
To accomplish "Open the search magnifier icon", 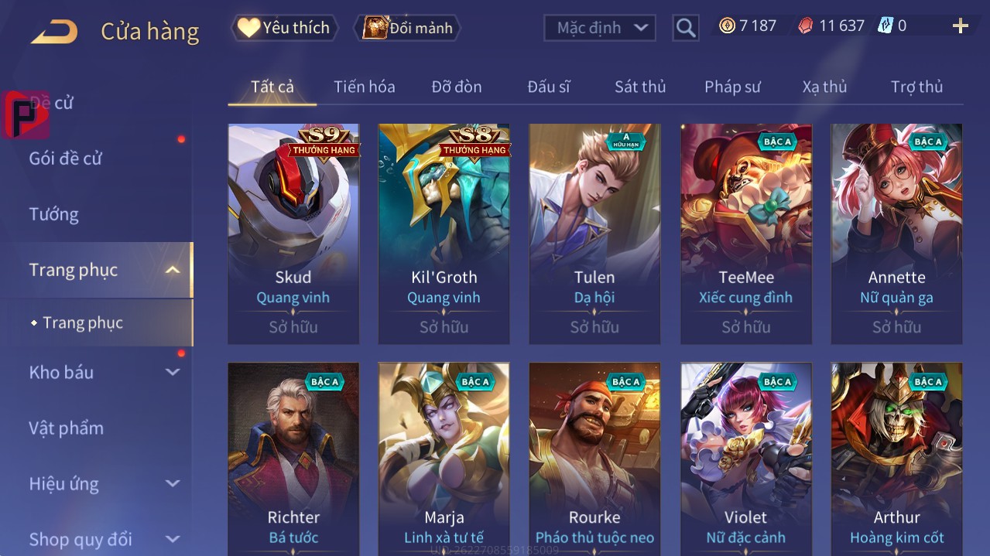I will (686, 29).
